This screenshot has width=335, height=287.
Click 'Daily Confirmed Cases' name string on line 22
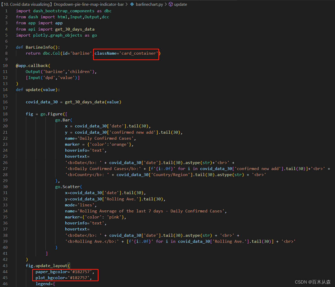(105, 138)
